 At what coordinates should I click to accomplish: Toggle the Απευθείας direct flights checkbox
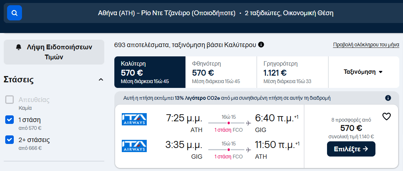coord(10,99)
